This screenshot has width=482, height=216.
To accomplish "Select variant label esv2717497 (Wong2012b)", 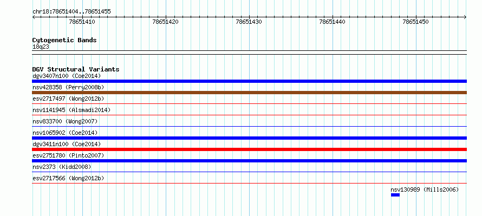I will coord(68,99).
